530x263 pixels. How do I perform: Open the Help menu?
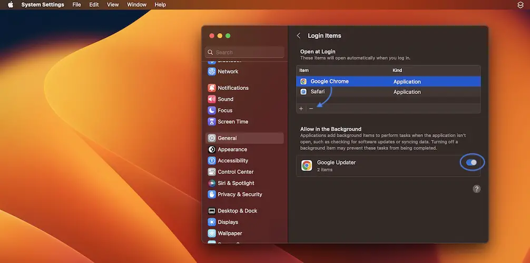(x=160, y=5)
